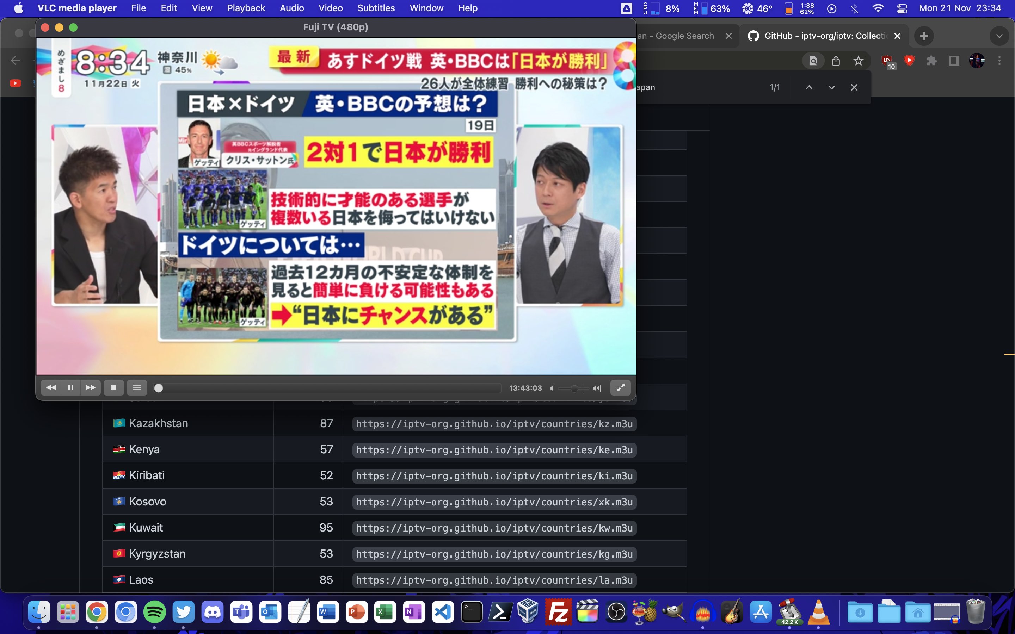Open the VLC playlist view

pyautogui.click(x=137, y=387)
